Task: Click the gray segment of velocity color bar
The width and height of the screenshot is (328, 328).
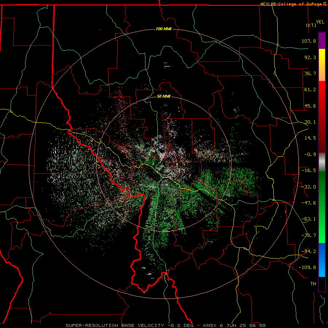Action: tap(322, 162)
